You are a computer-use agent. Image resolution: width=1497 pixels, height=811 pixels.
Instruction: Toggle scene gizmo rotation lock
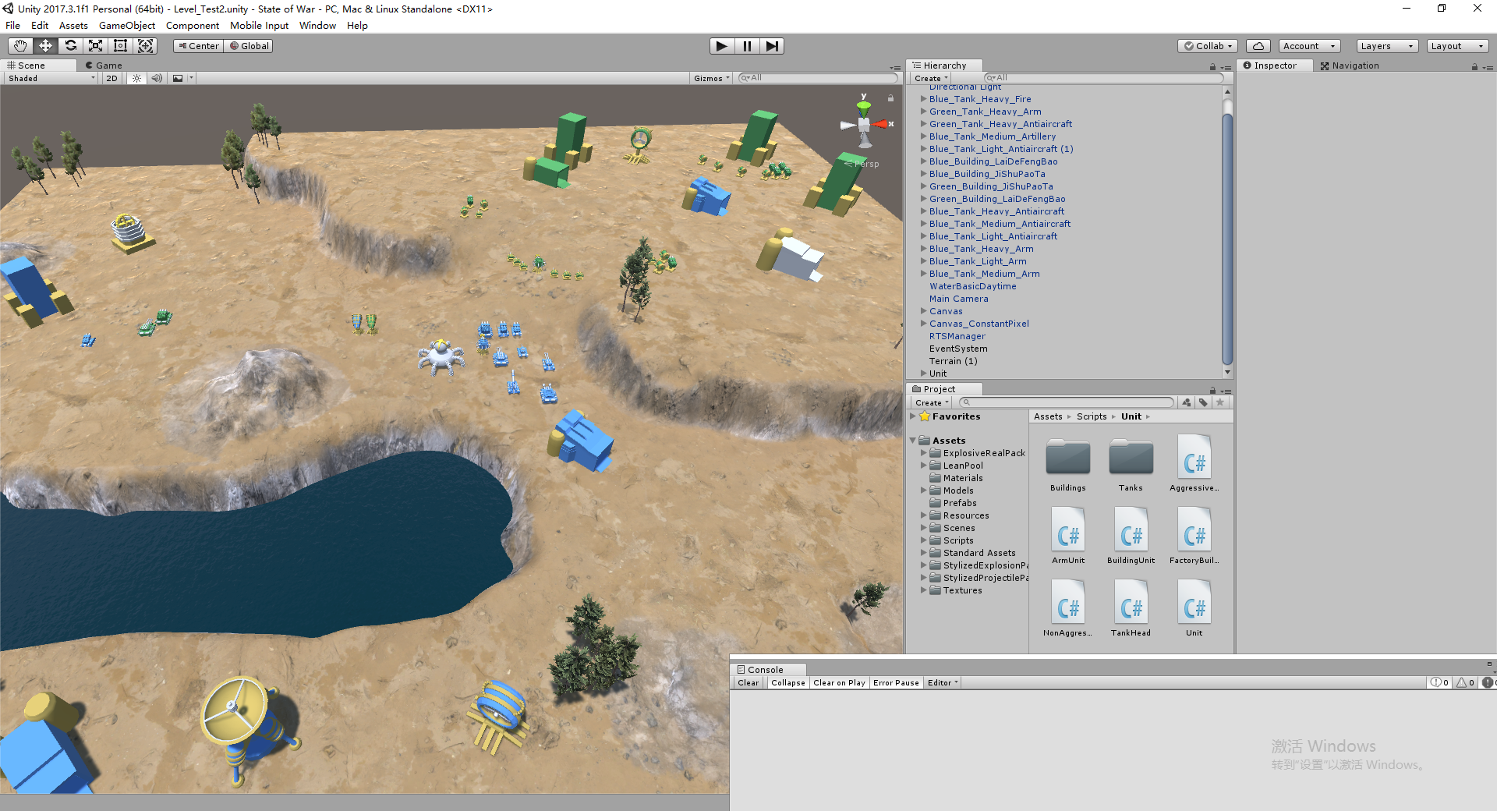890,98
